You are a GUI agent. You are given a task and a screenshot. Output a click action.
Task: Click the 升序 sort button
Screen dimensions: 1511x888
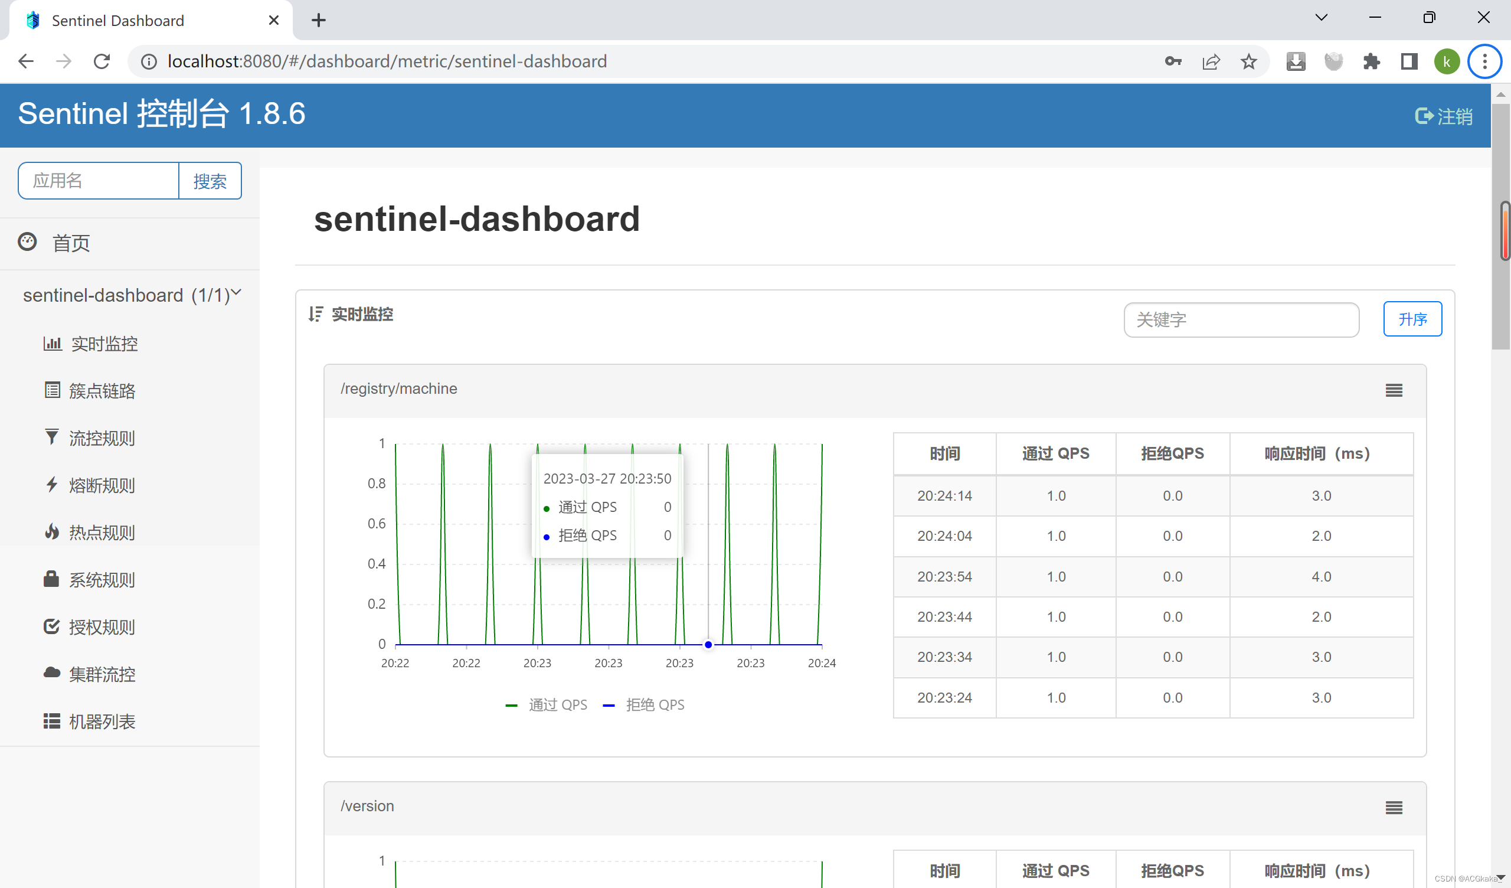(1412, 319)
